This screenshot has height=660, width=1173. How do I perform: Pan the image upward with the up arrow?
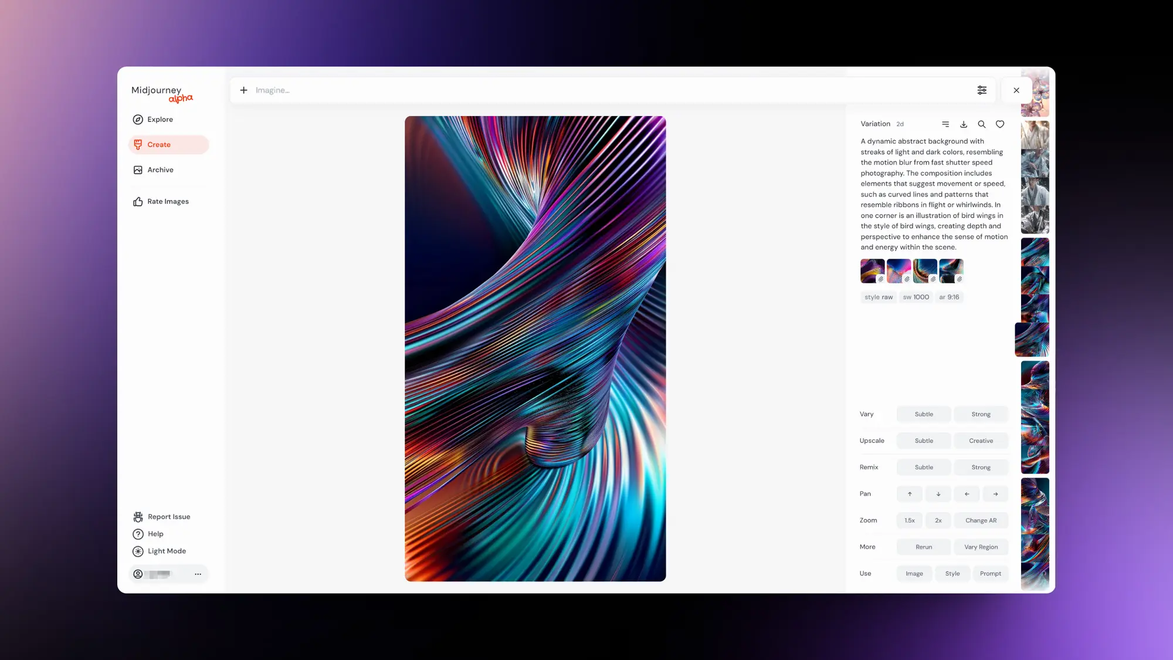click(910, 494)
